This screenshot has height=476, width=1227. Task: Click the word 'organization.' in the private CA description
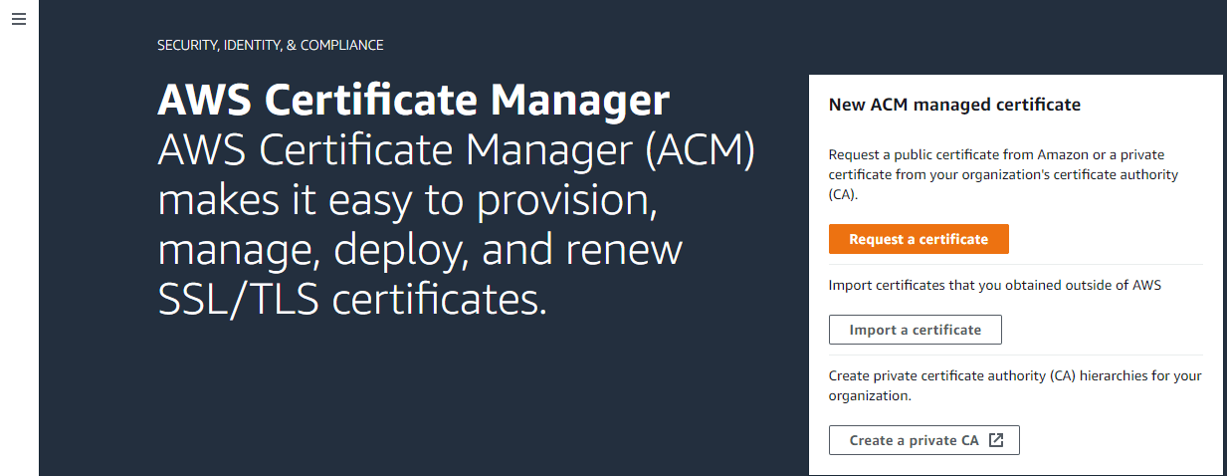pos(870,395)
